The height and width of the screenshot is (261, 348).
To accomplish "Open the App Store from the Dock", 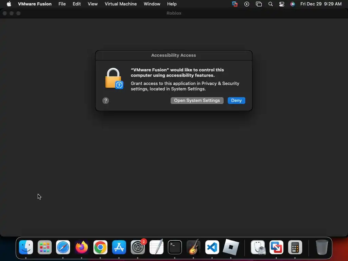I will tap(119, 247).
